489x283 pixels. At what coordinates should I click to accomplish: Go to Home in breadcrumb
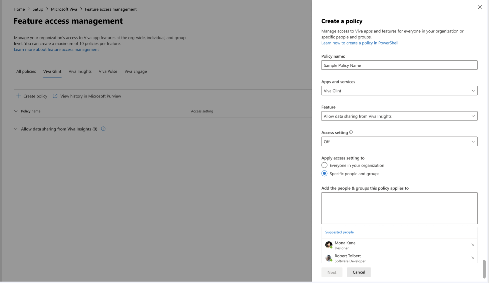pos(19,9)
